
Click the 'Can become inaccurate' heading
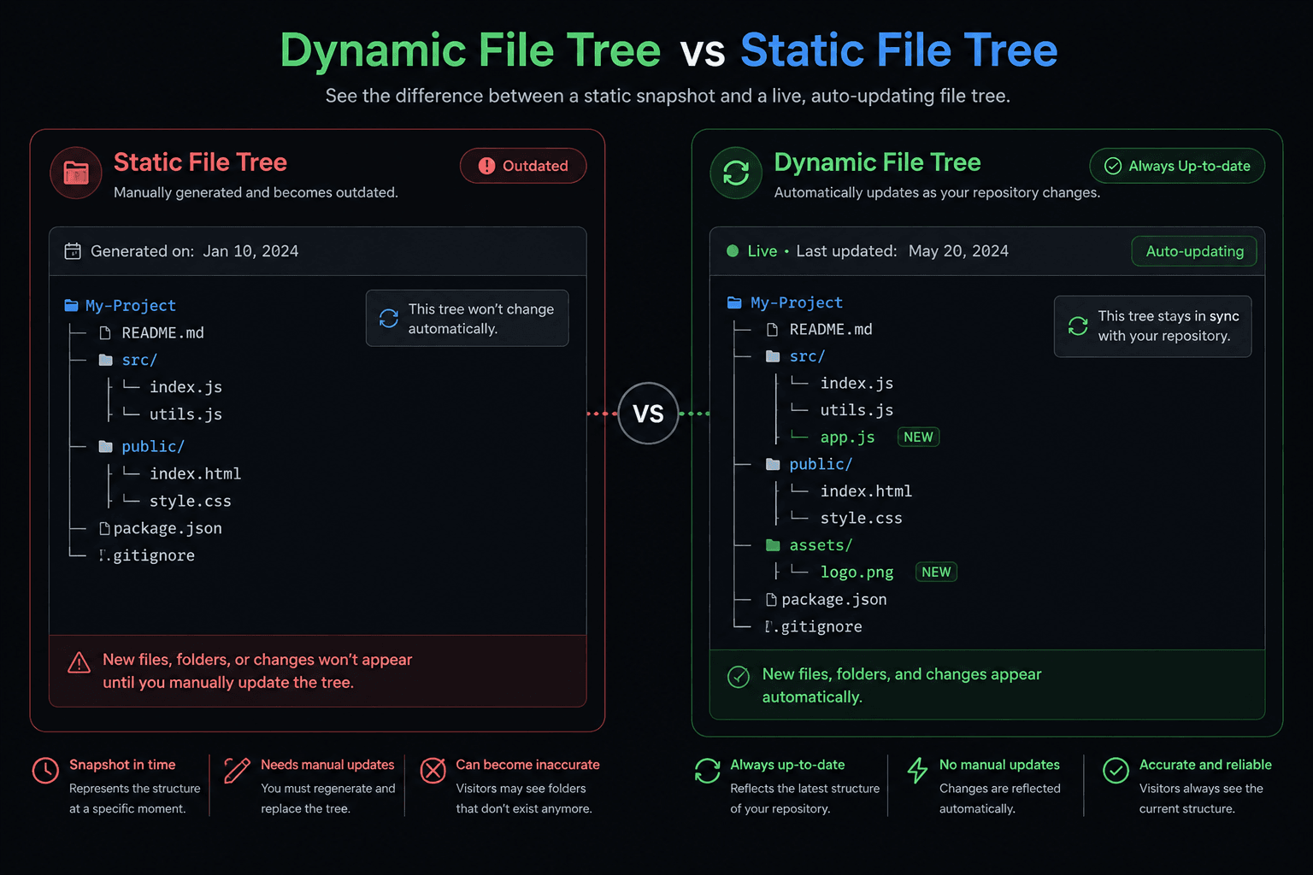pyautogui.click(x=527, y=765)
